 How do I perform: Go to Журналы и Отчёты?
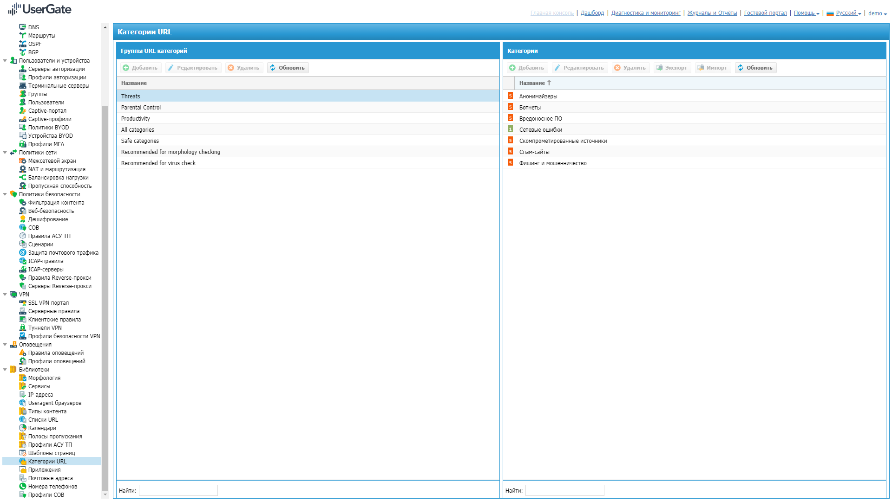pyautogui.click(x=712, y=13)
